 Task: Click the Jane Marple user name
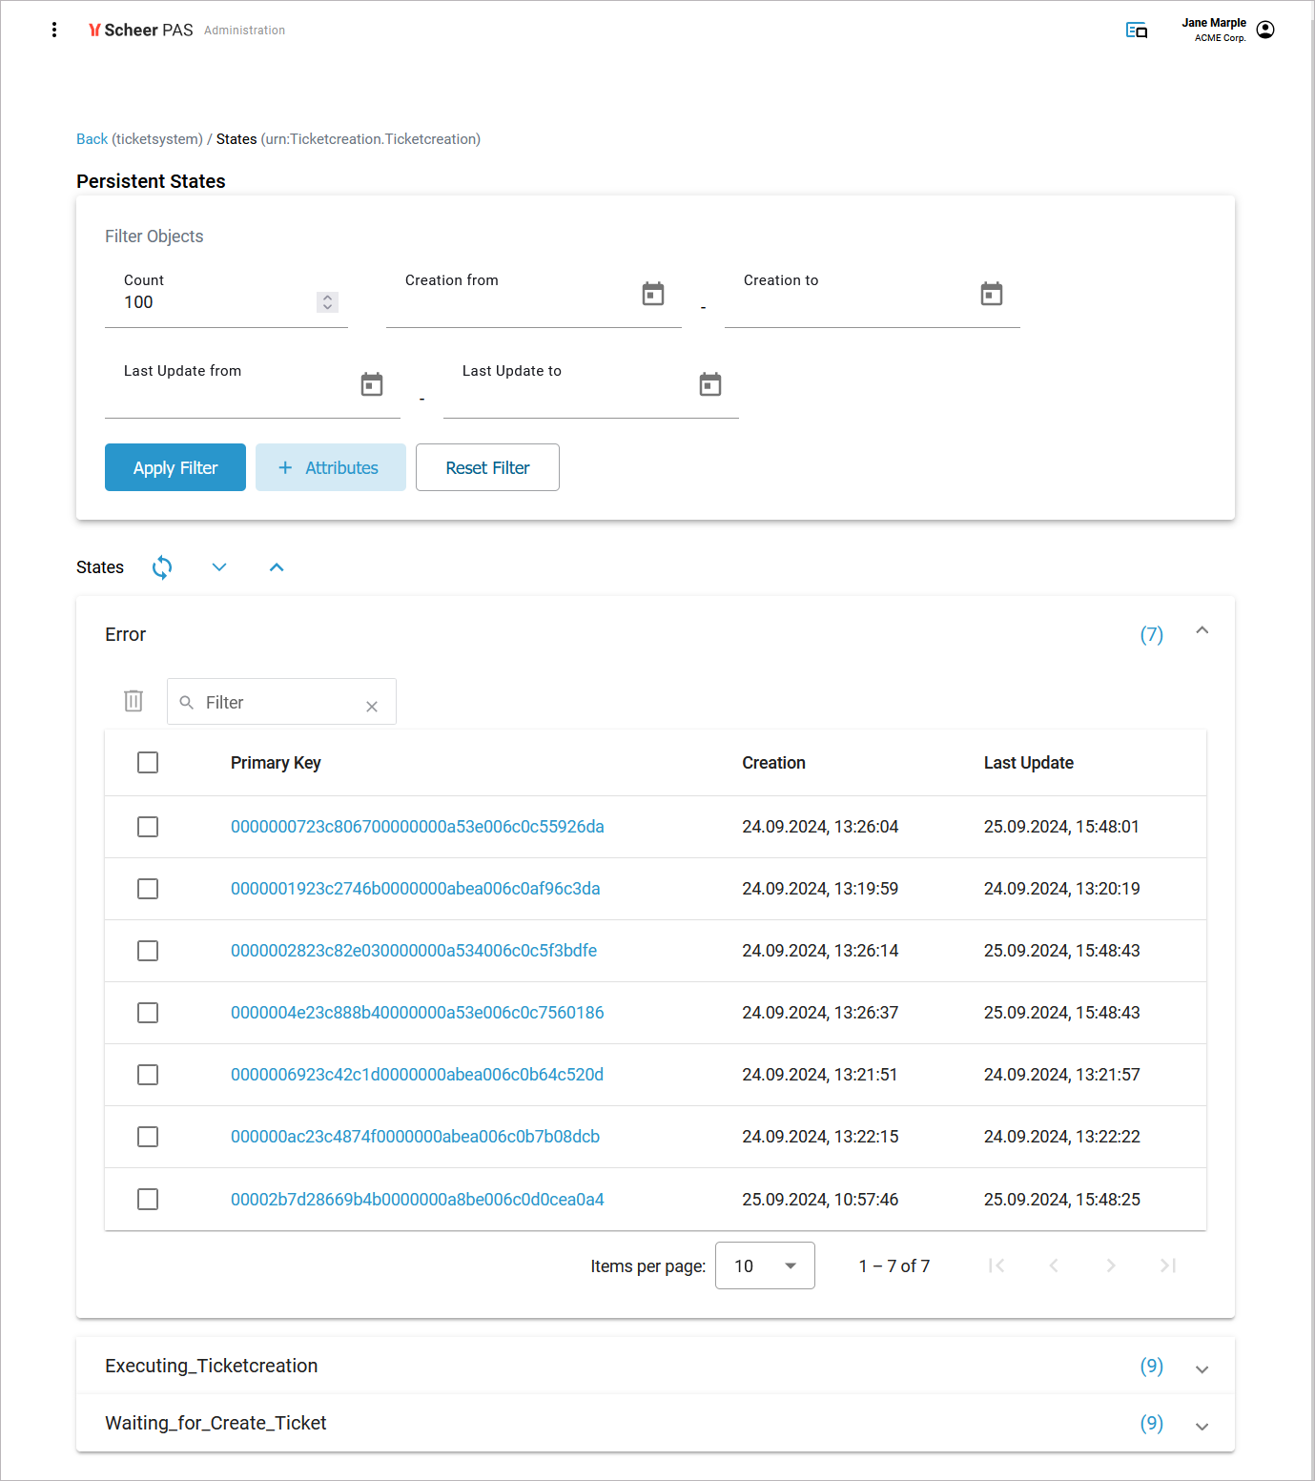point(1214,23)
